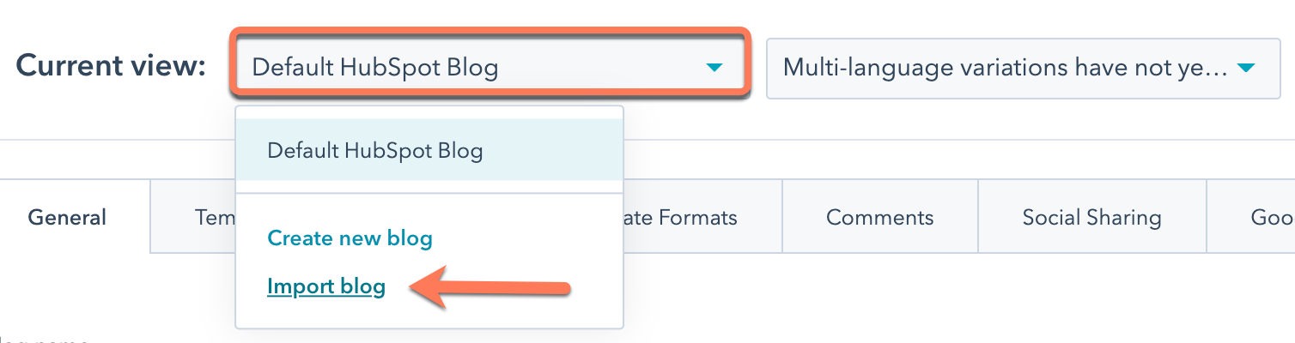This screenshot has width=1295, height=343.
Task: Click the 'Default HubSpot Blog' text in highlighted box
Action: coord(375,68)
